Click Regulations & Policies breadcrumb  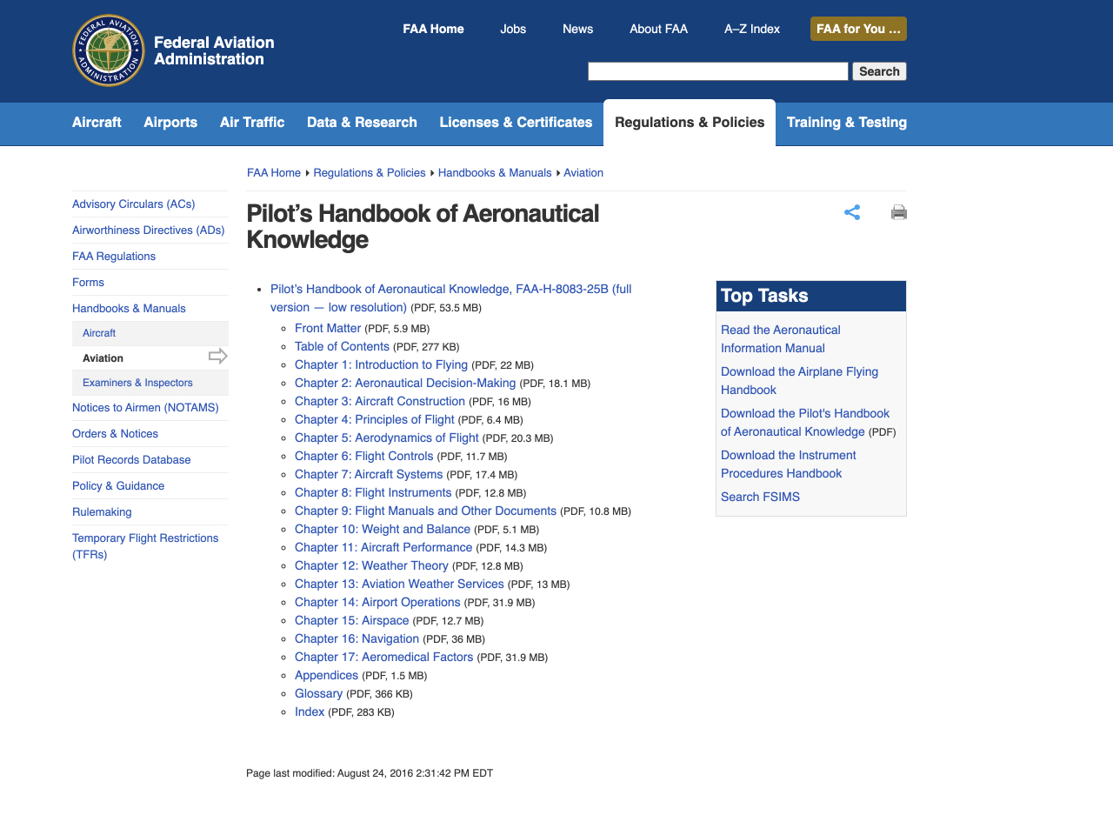(370, 173)
